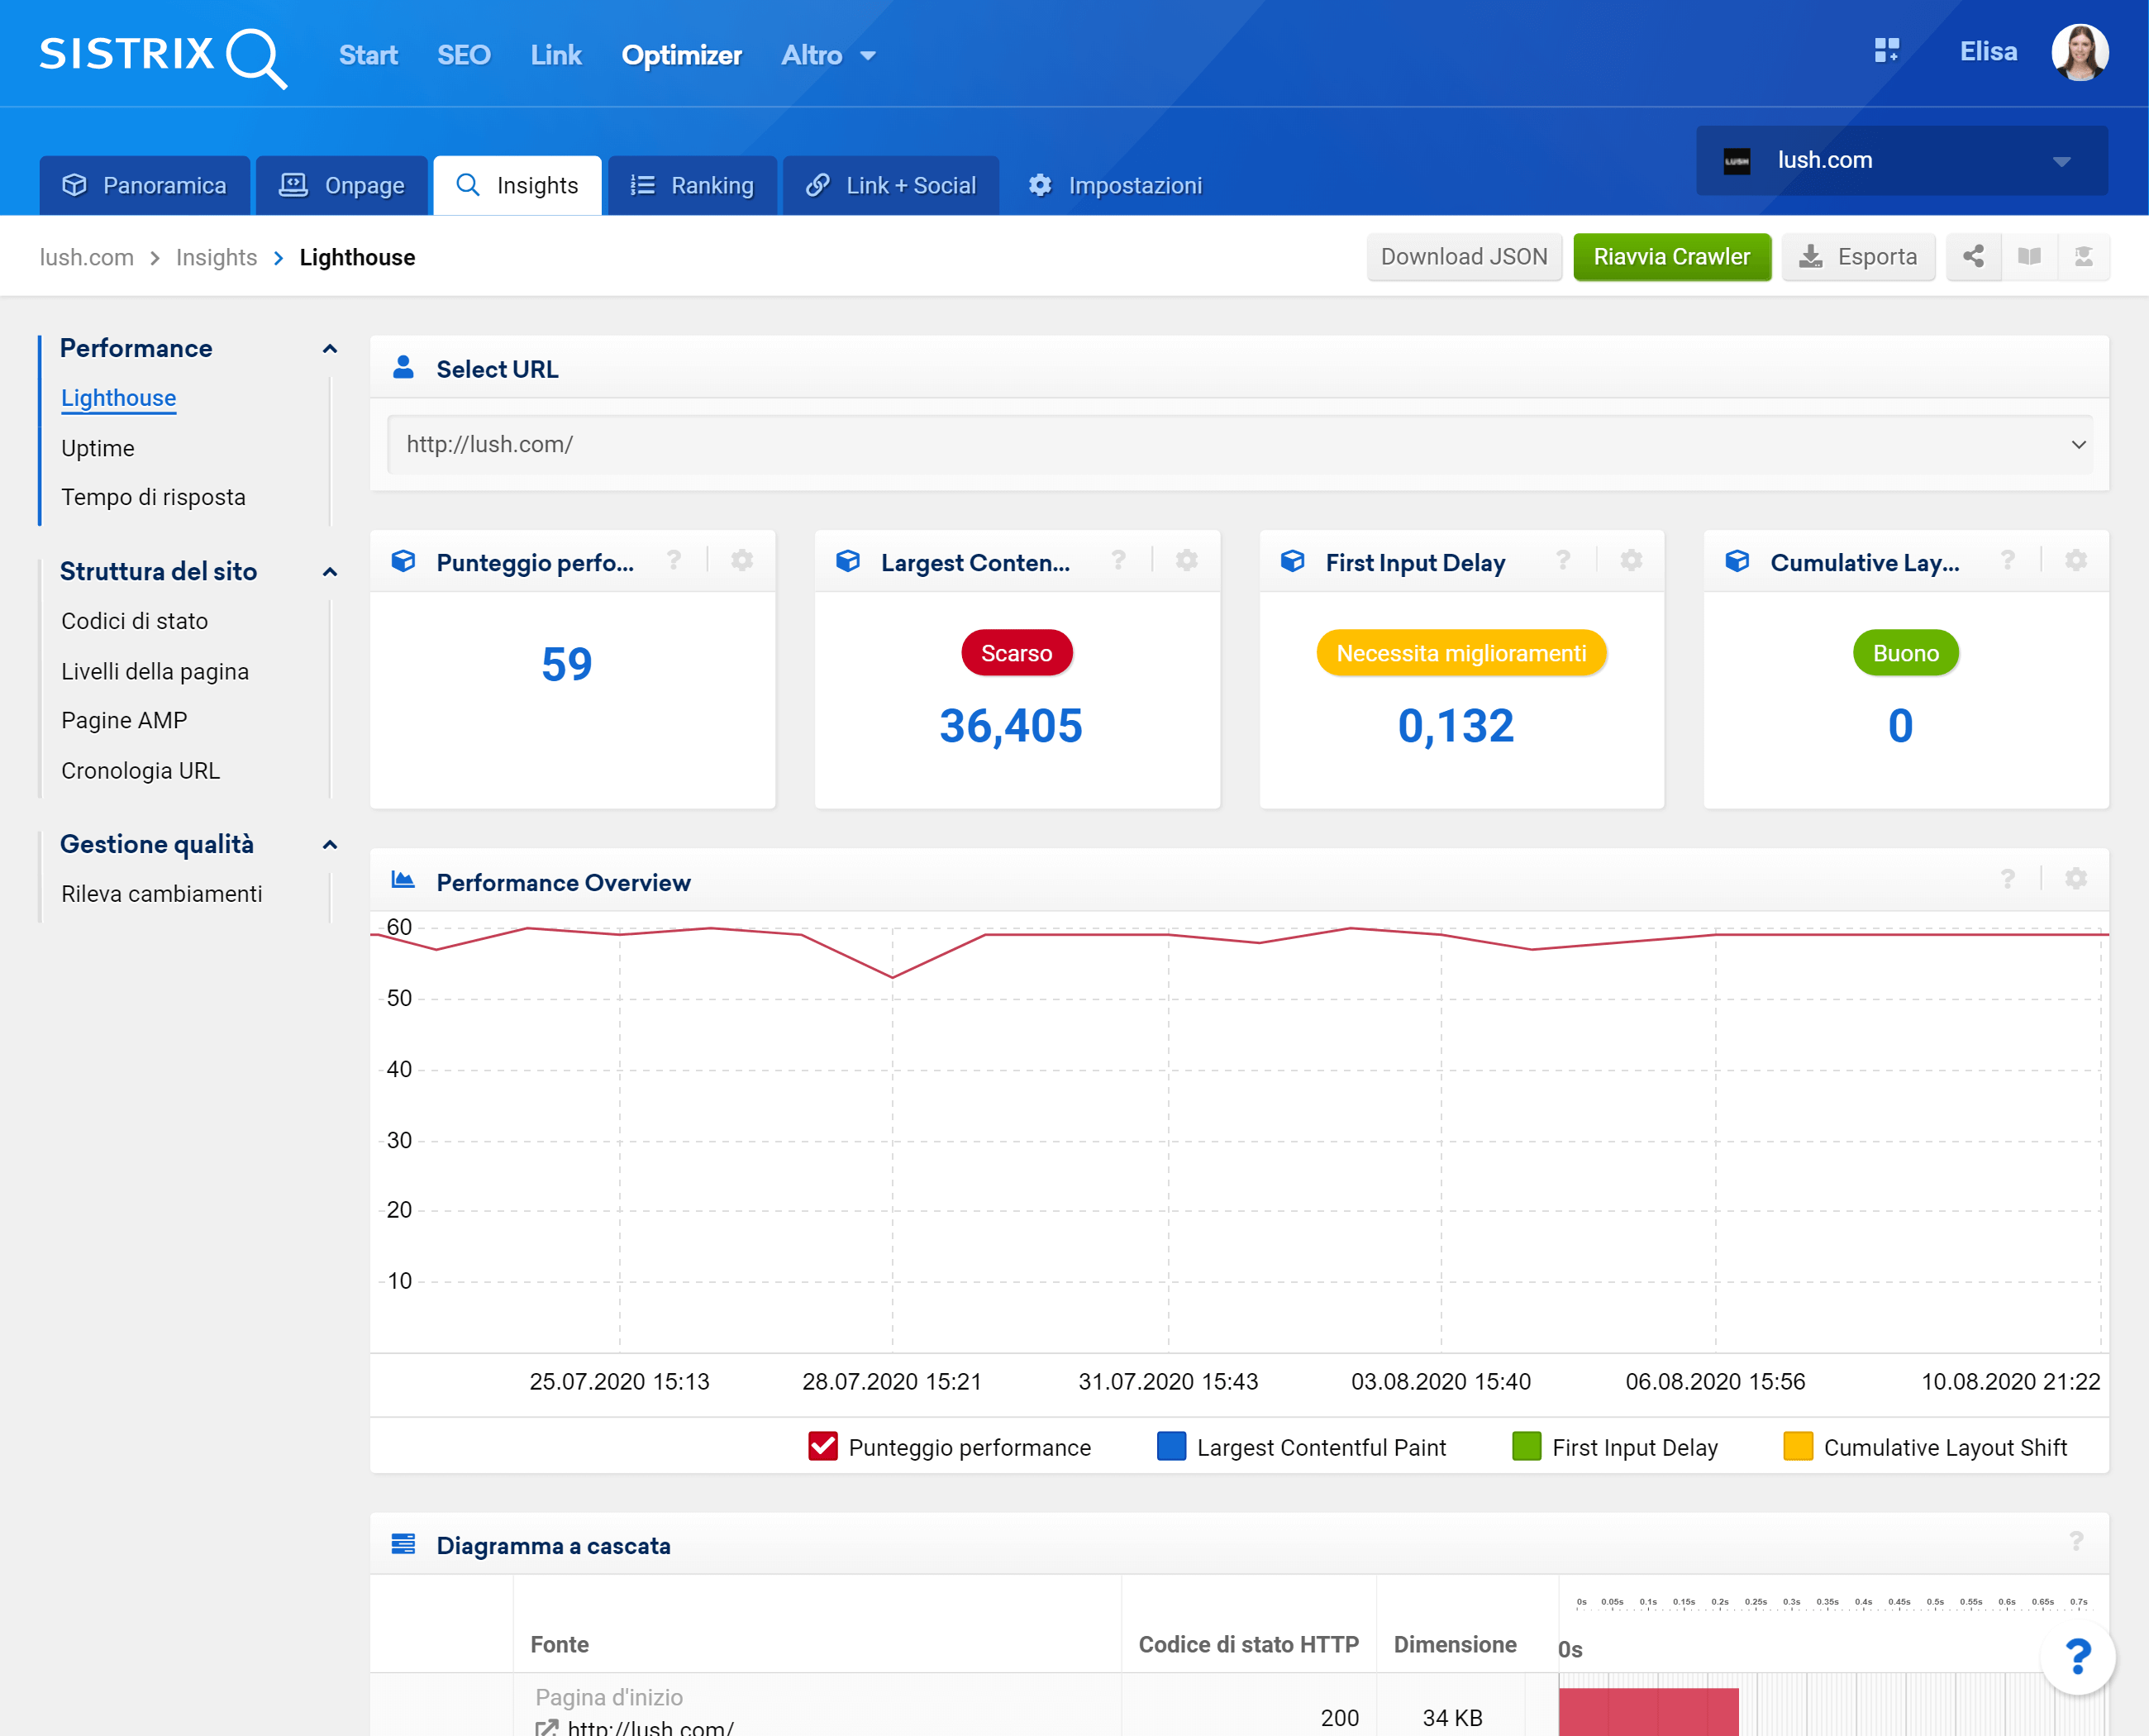Click the Download JSON button
This screenshot has width=2149, height=1736.
click(1463, 257)
